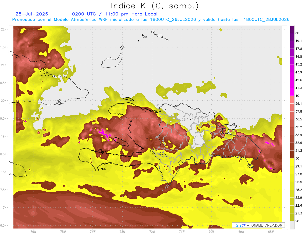Click the latitude label '22N'
This screenshot has width=304, height=235.
click(4, 29)
